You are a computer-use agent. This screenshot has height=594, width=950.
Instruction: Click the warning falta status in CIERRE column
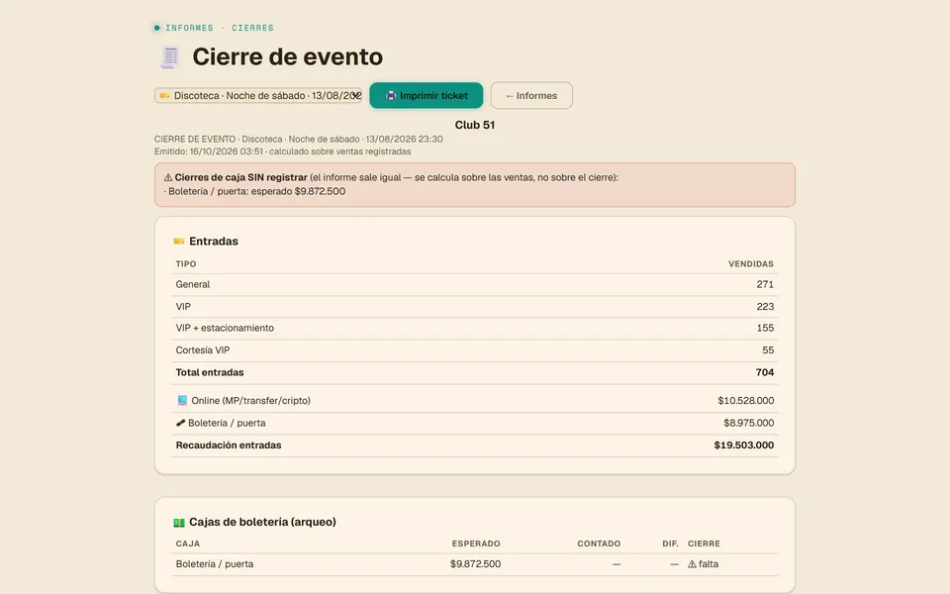tap(704, 564)
